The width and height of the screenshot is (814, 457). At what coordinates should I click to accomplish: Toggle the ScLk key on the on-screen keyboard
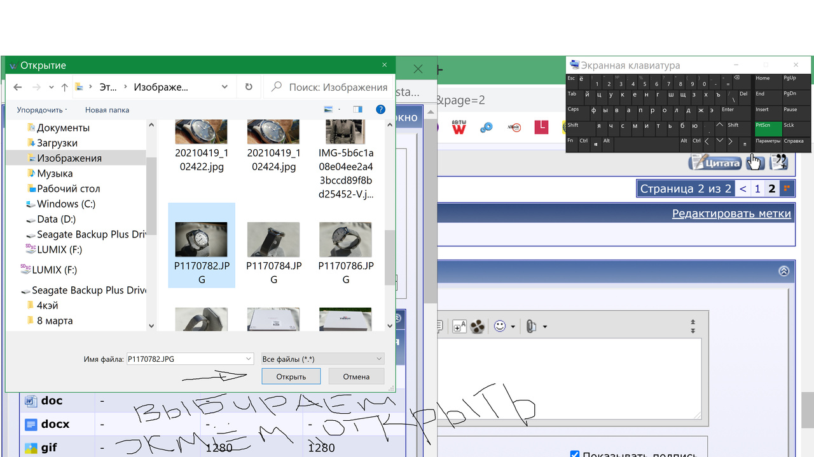click(x=789, y=125)
